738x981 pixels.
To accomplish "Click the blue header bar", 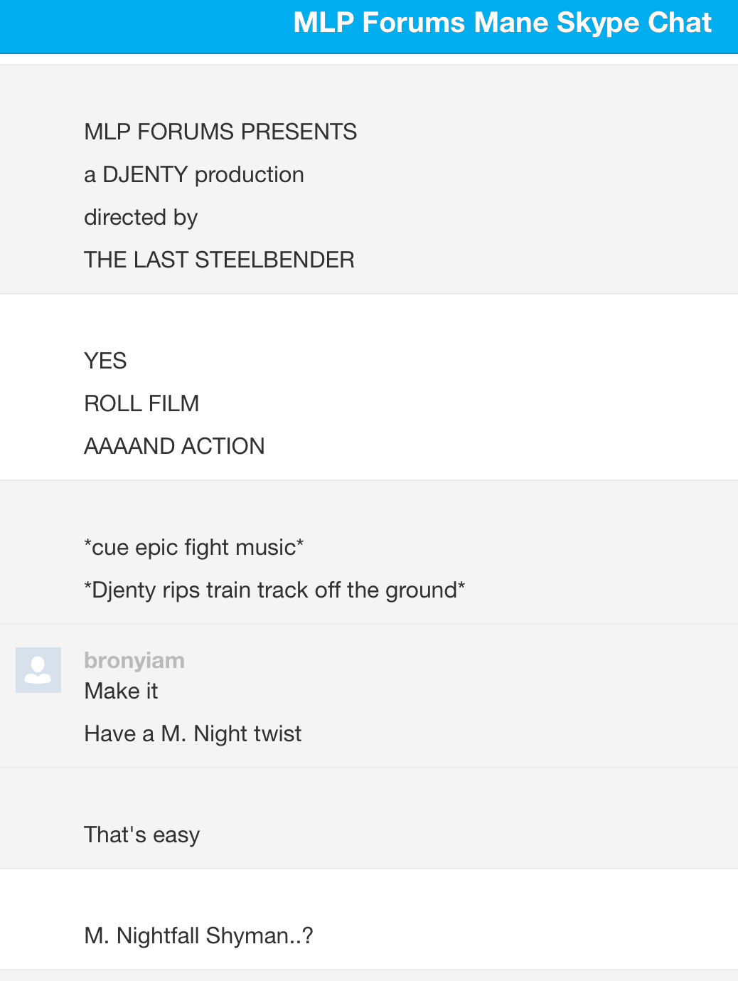I will pos(369,26).
